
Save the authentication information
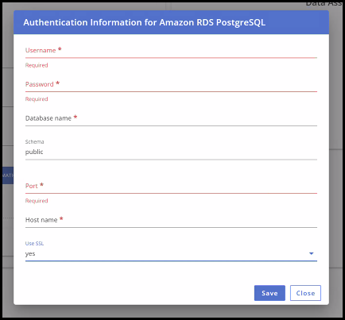pos(269,293)
